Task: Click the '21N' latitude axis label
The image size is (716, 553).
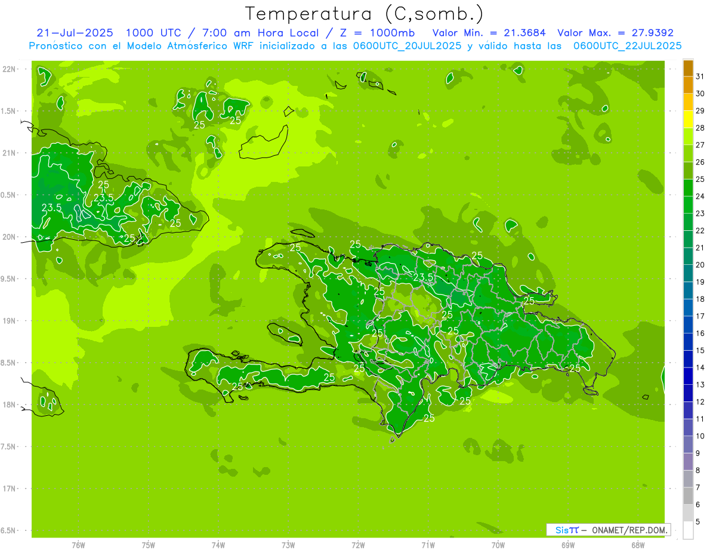Action: (x=8, y=153)
